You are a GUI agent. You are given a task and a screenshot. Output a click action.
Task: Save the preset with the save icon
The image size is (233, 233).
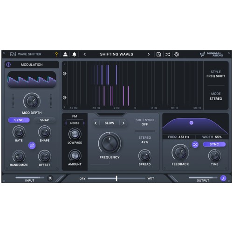tap(158, 55)
